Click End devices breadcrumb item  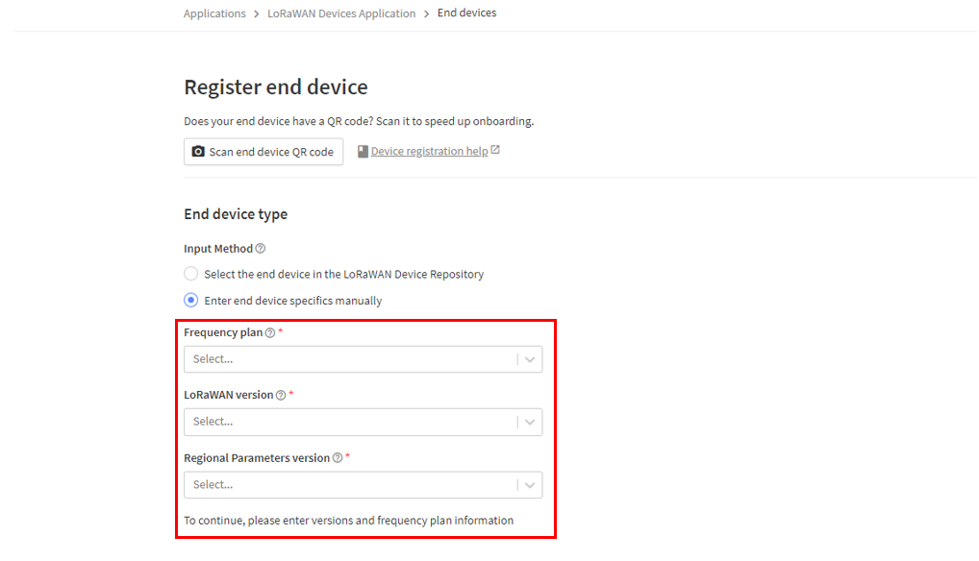(x=466, y=12)
